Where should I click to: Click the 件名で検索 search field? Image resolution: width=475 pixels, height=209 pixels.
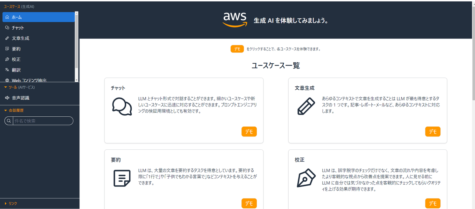coord(43,121)
